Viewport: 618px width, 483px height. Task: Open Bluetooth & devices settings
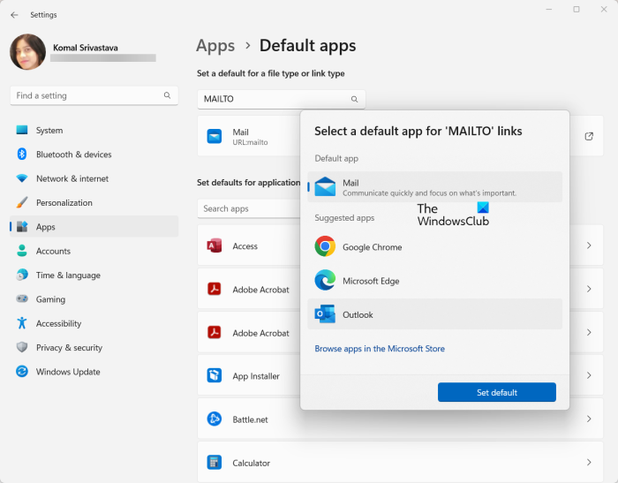pos(72,155)
